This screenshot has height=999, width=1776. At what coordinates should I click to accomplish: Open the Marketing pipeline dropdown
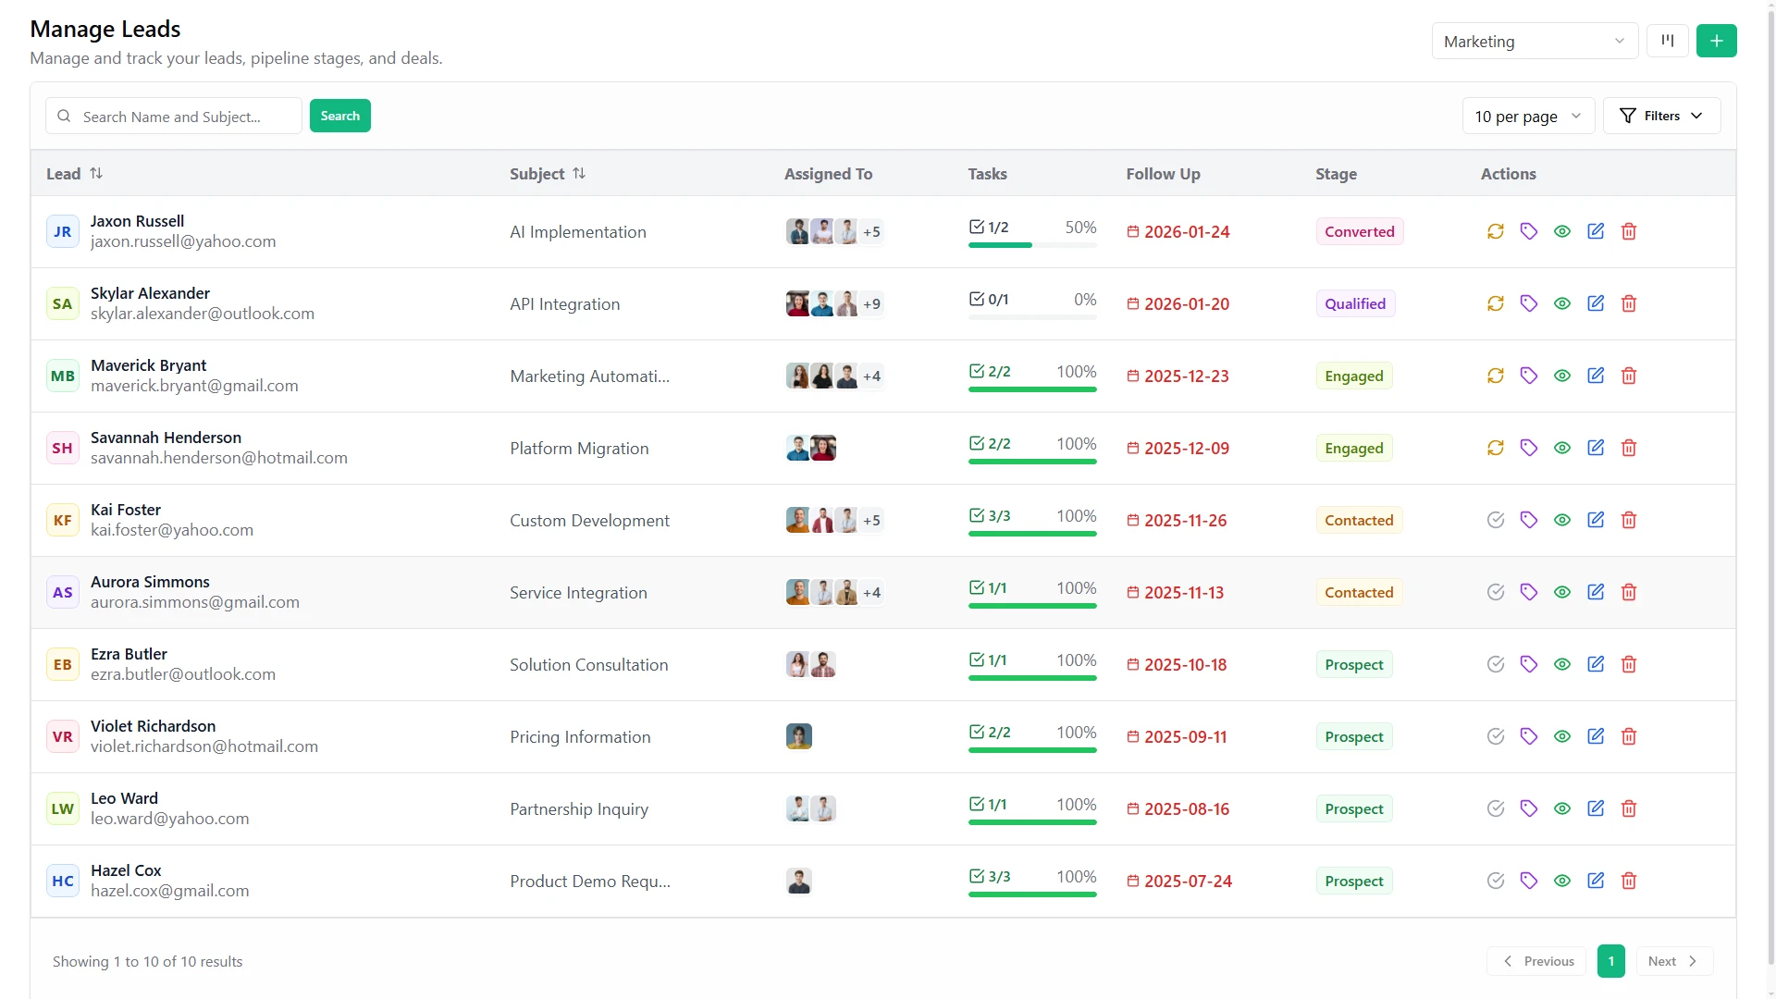tap(1535, 41)
